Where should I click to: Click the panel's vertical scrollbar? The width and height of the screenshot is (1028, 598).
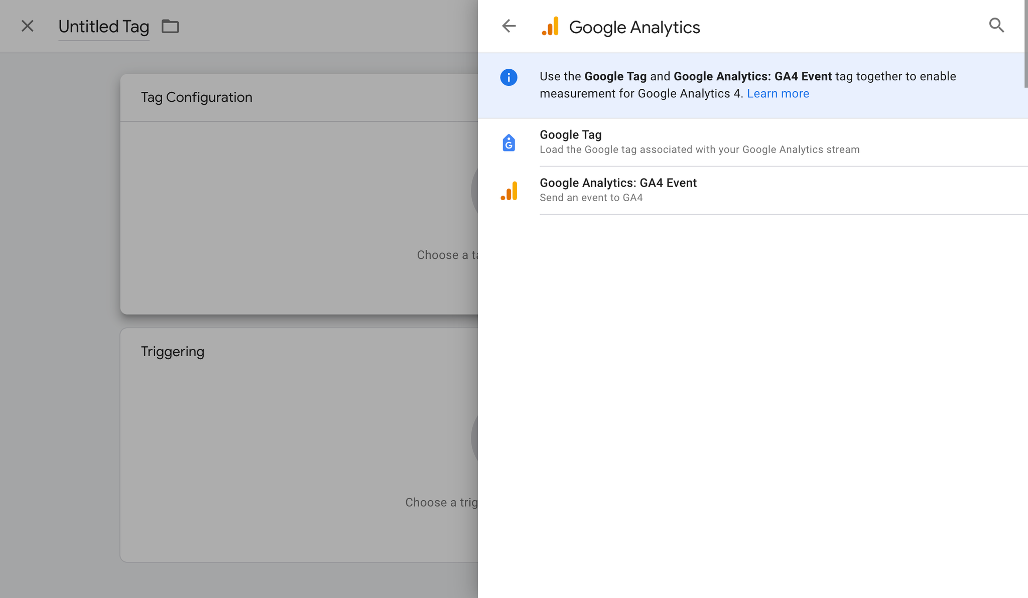(1025, 44)
